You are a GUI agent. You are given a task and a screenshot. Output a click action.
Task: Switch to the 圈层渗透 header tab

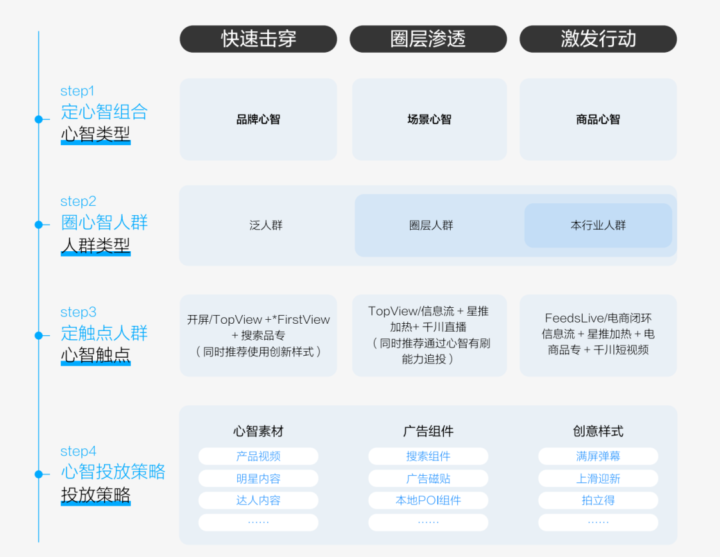(427, 39)
